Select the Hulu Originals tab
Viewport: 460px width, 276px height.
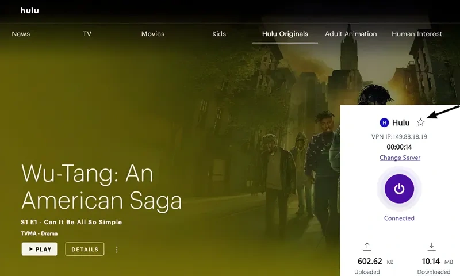pos(285,34)
